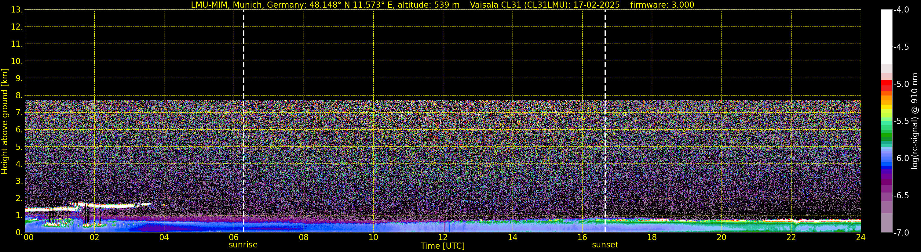
Task: Click the 'Time [UTC]' axis label
Action: point(443,246)
